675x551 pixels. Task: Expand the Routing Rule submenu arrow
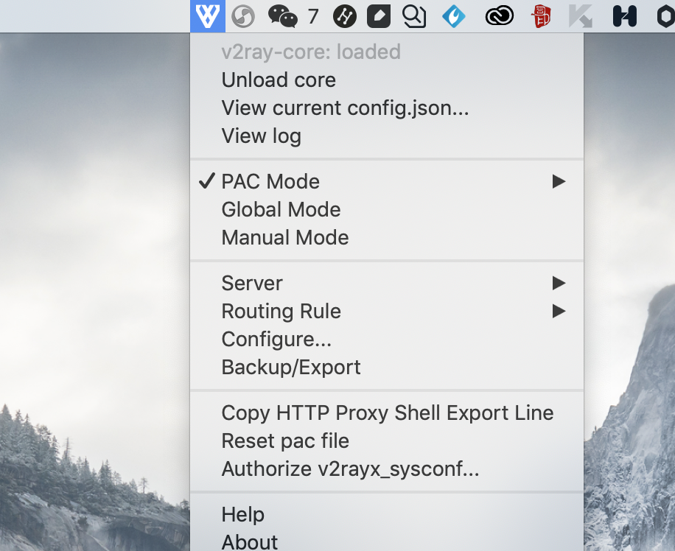[559, 311]
